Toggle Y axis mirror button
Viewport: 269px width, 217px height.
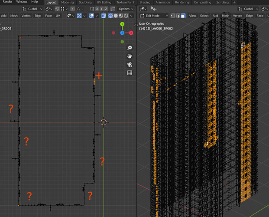click(x=101, y=9)
